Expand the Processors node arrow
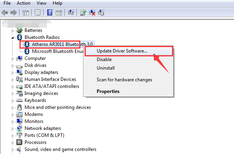The image size is (234, 154). (x=12, y=143)
